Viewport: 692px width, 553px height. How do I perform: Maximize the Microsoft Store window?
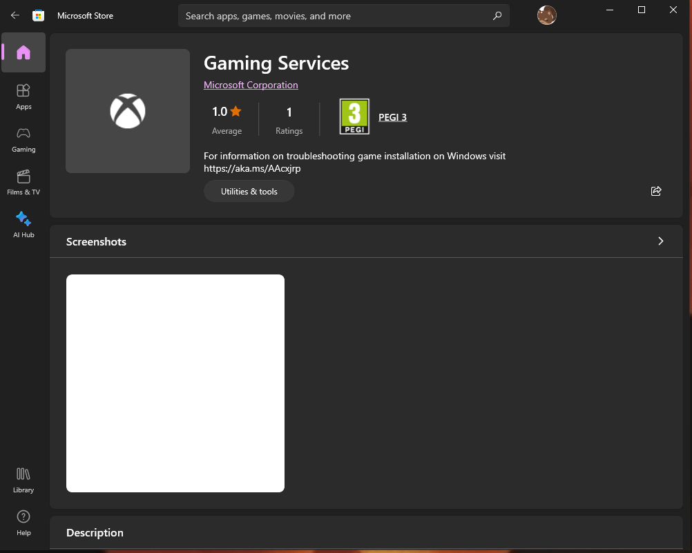(x=642, y=10)
